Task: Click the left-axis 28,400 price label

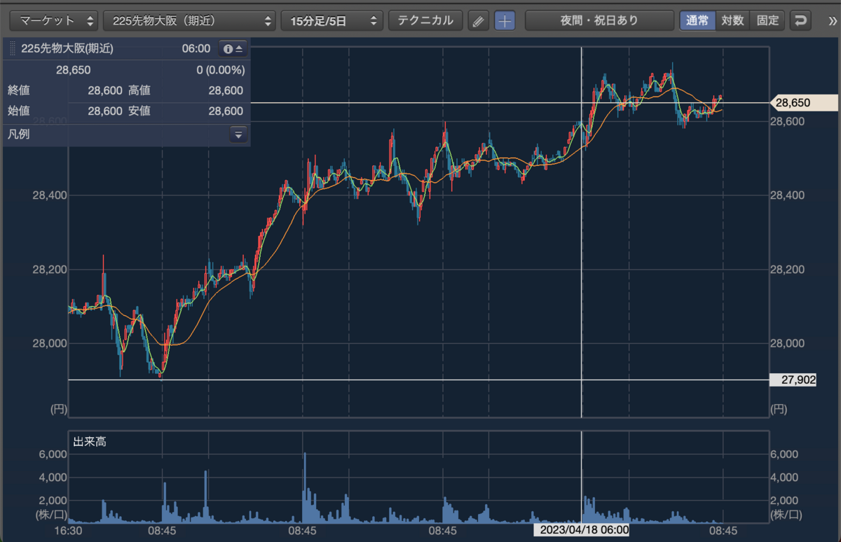Action: (x=50, y=195)
